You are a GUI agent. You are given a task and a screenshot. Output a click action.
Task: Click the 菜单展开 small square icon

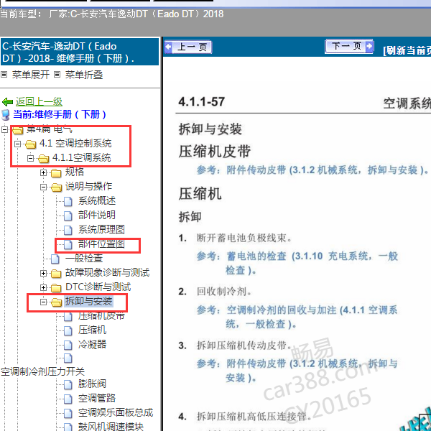(4, 74)
